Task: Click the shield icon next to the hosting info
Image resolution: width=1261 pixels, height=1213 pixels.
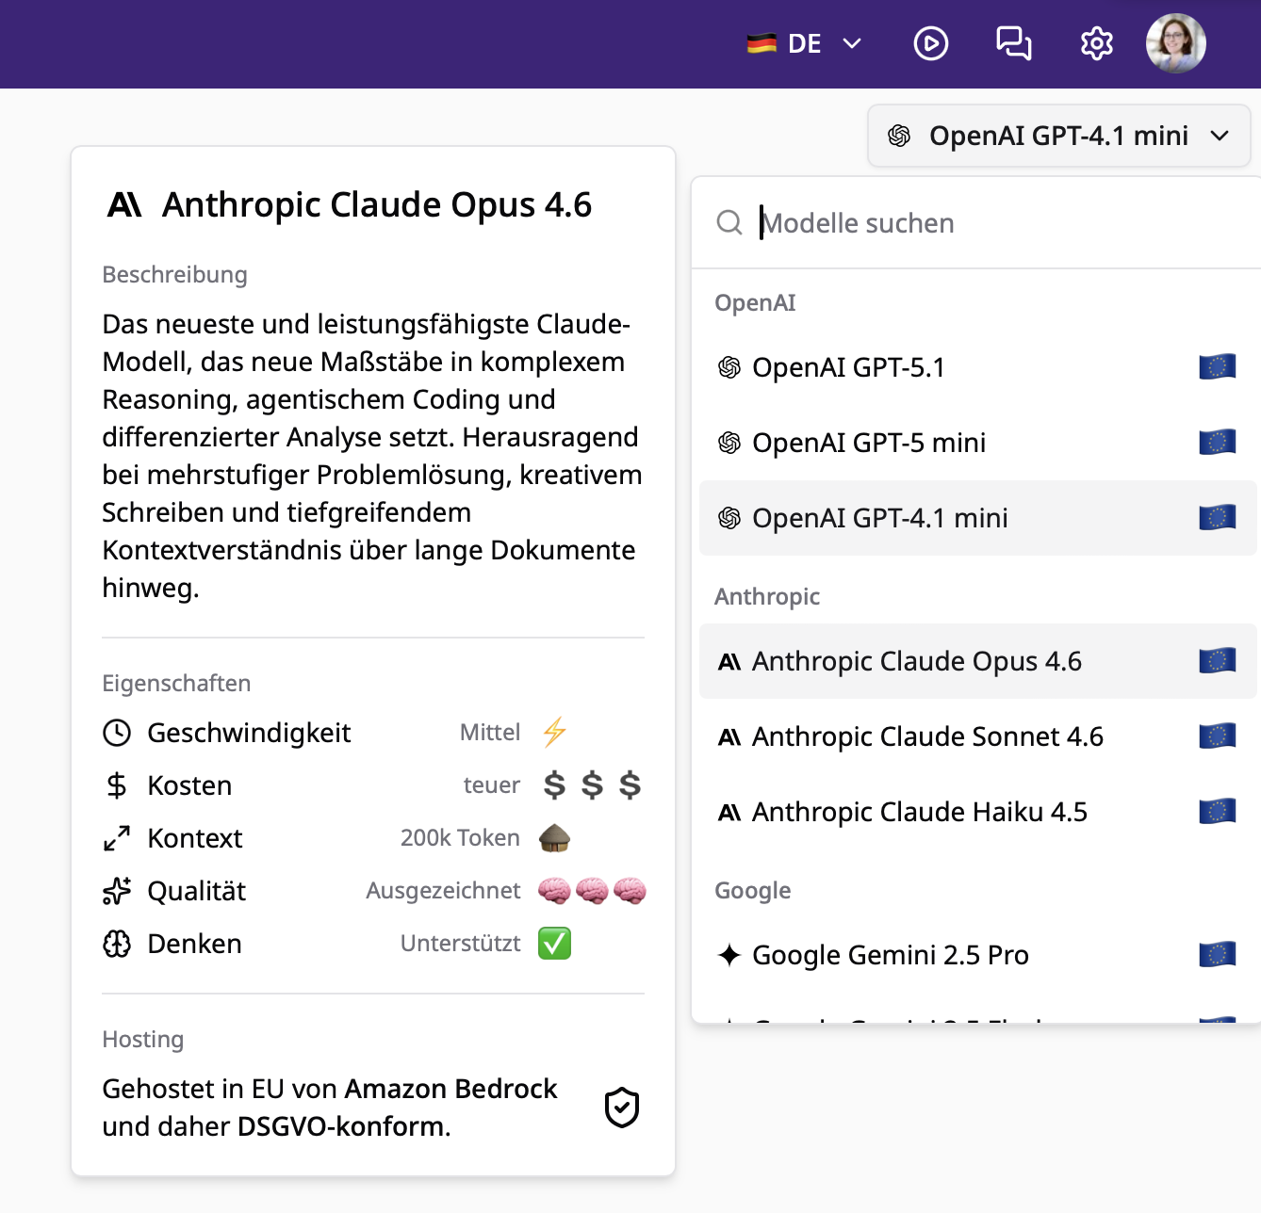Action: pyautogui.click(x=621, y=1108)
